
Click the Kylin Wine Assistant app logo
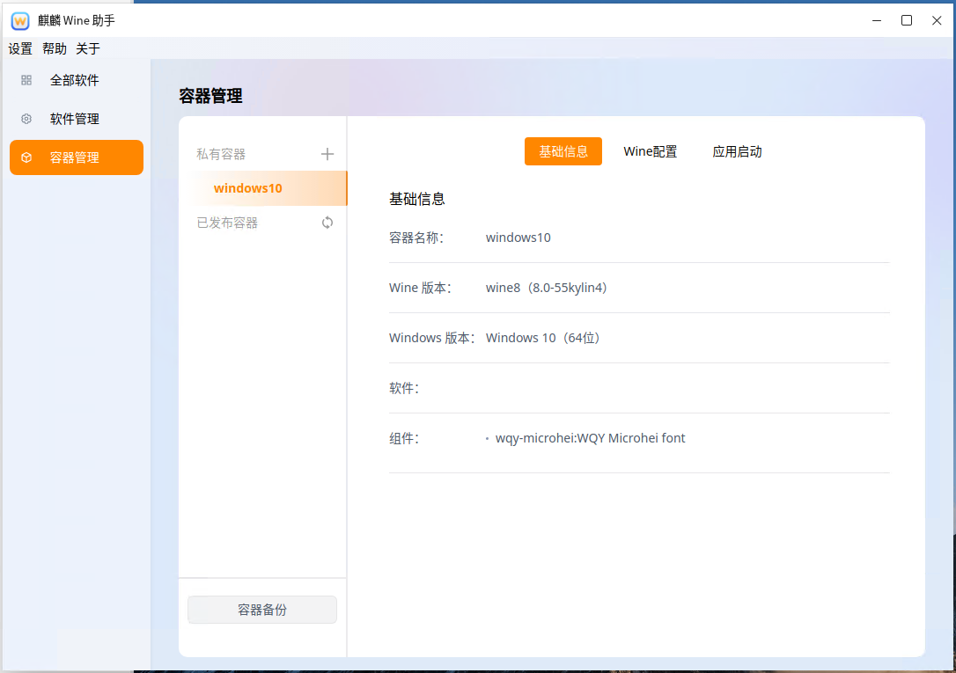pos(20,21)
